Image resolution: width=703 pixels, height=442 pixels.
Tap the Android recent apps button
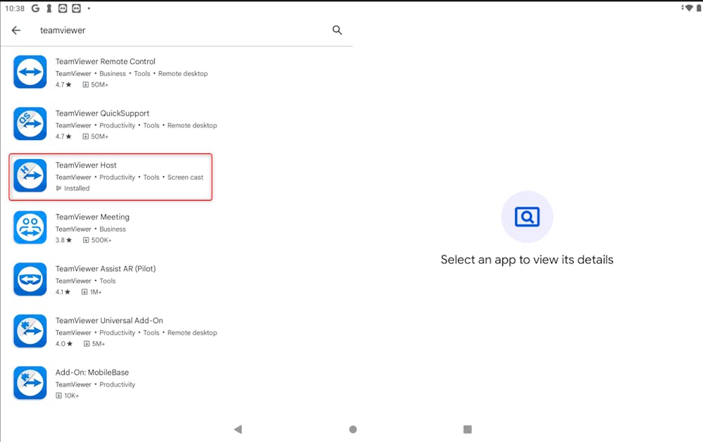(468, 429)
